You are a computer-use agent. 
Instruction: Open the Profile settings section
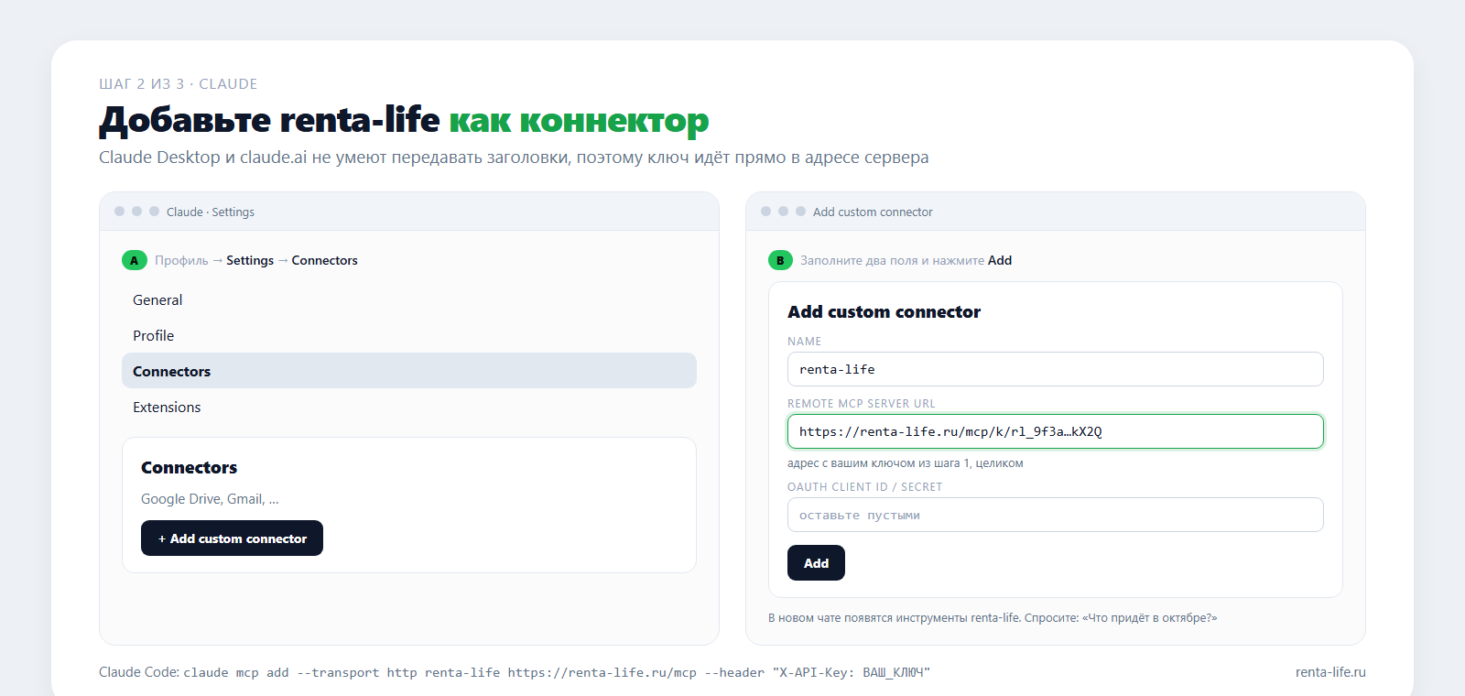pyautogui.click(x=408, y=336)
